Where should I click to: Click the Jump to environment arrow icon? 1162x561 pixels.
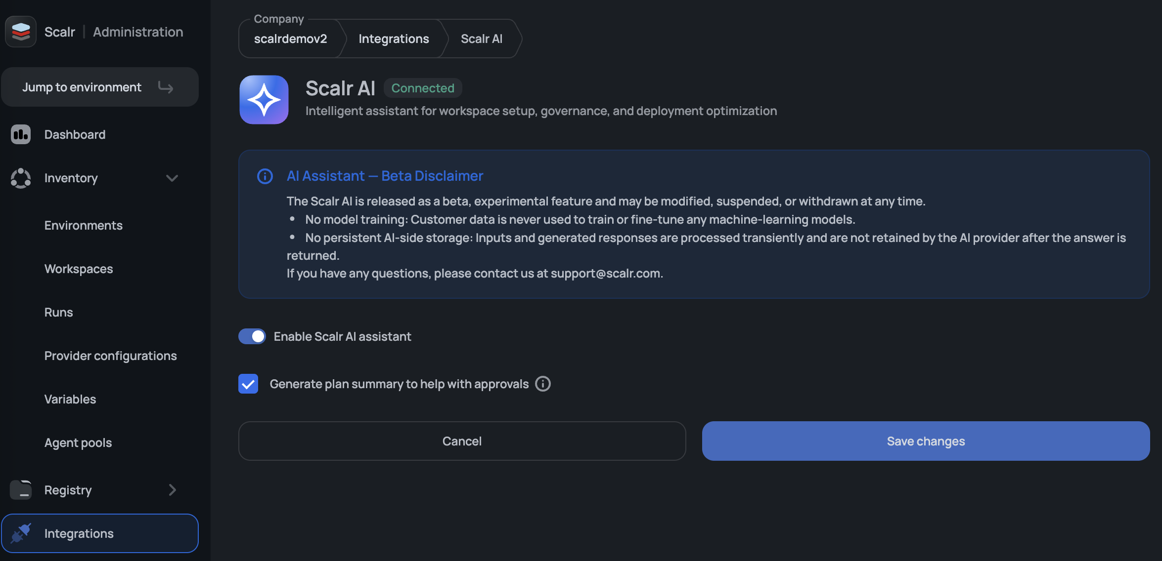click(x=166, y=87)
